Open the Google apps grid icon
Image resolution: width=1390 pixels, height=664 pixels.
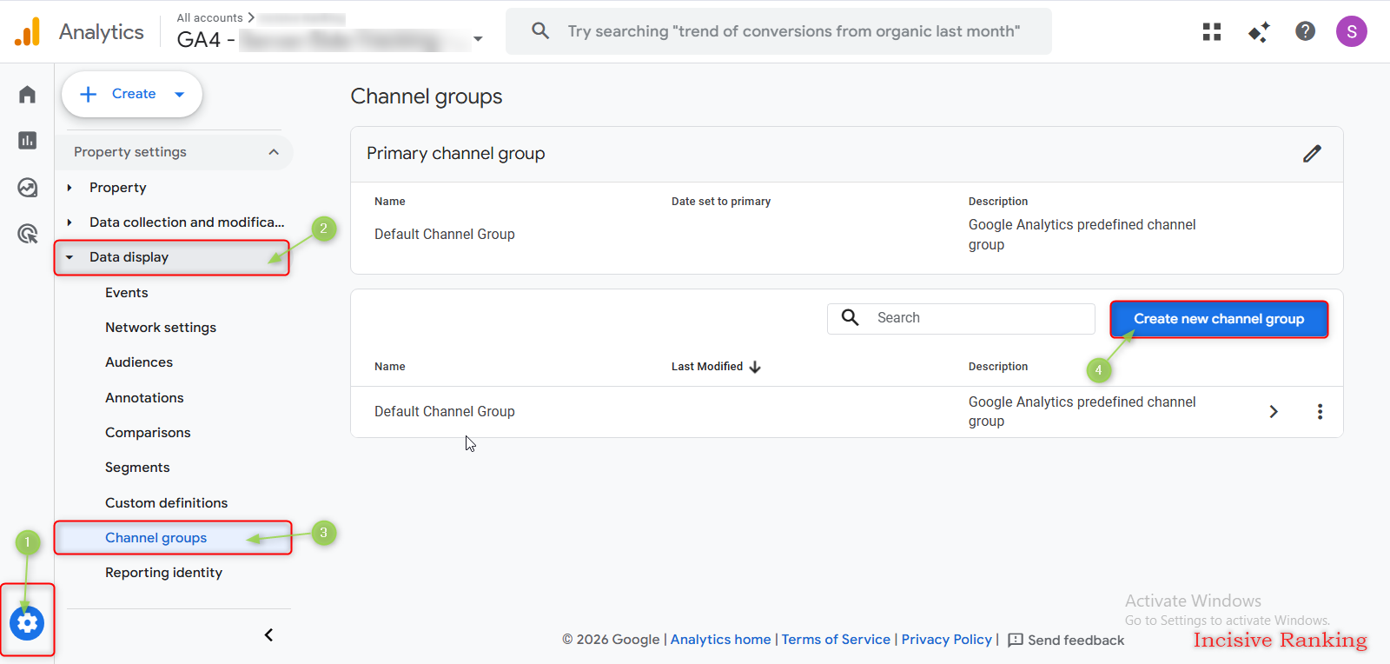point(1212,32)
